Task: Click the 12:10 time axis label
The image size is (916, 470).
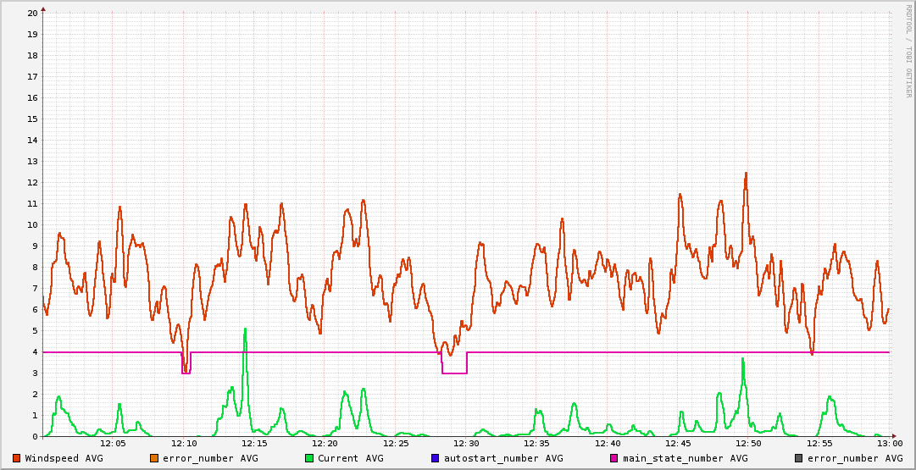Action: point(184,445)
